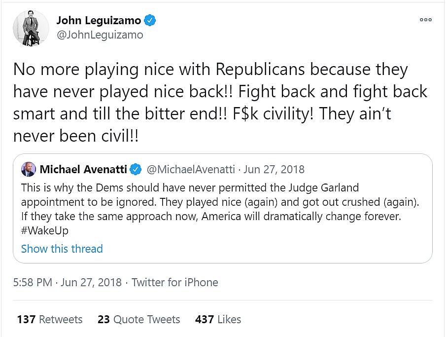Open John Leguizamo's profile picture
This screenshot has width=448, height=337.
click(x=31, y=28)
